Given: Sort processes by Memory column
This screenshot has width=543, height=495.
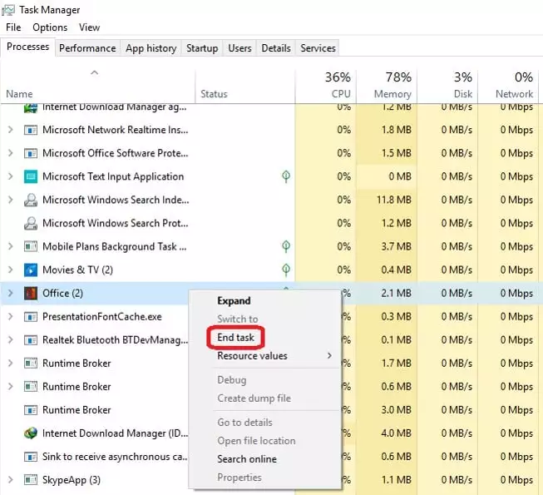Looking at the screenshot, I should pyautogui.click(x=387, y=86).
